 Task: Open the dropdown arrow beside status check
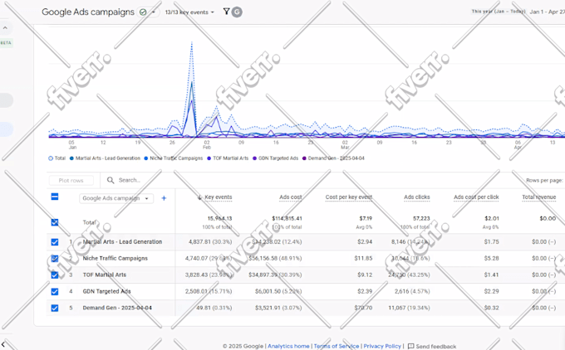(x=154, y=12)
